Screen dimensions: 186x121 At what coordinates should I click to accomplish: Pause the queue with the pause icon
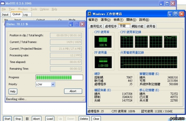coord(27,119)
